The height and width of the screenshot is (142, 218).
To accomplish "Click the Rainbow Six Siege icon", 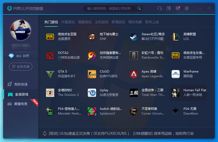I will pos(134,55).
